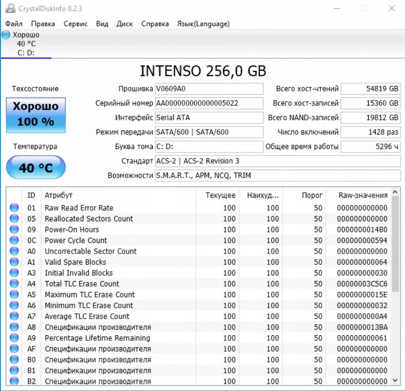Open the Язык(Language) menu
This screenshot has height=391, width=405.
click(x=203, y=24)
